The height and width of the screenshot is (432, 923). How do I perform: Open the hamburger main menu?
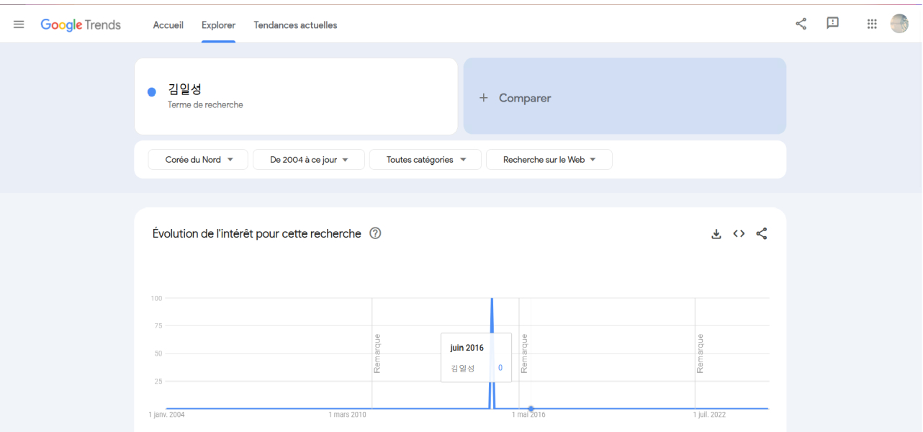(x=19, y=24)
